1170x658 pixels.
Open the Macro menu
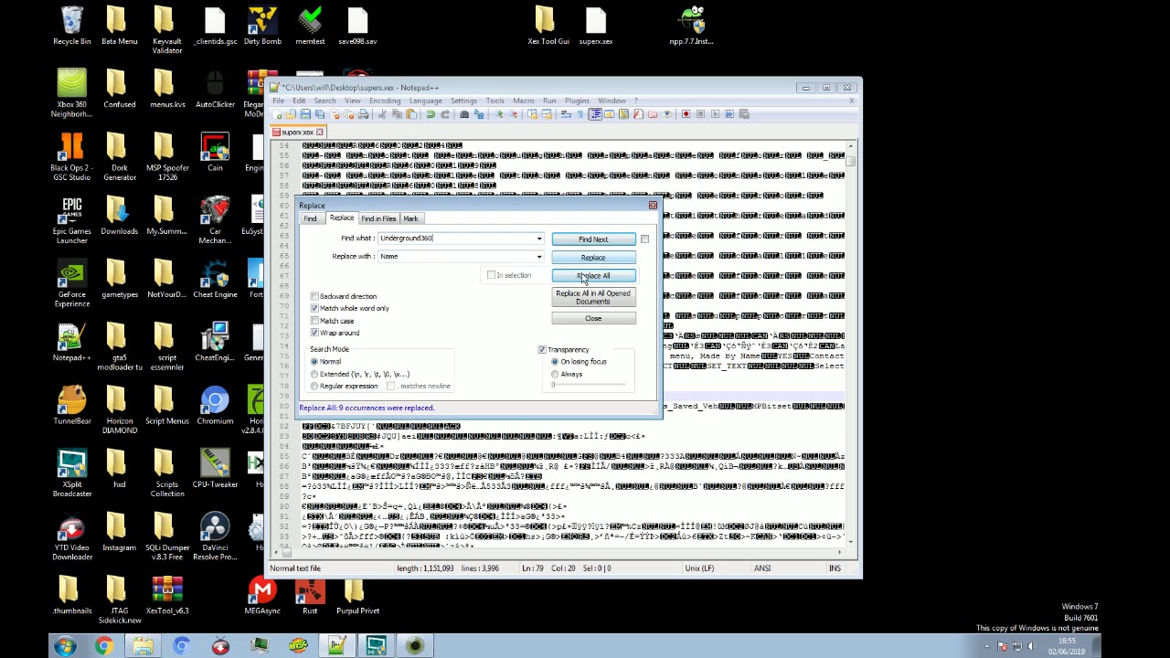point(524,101)
